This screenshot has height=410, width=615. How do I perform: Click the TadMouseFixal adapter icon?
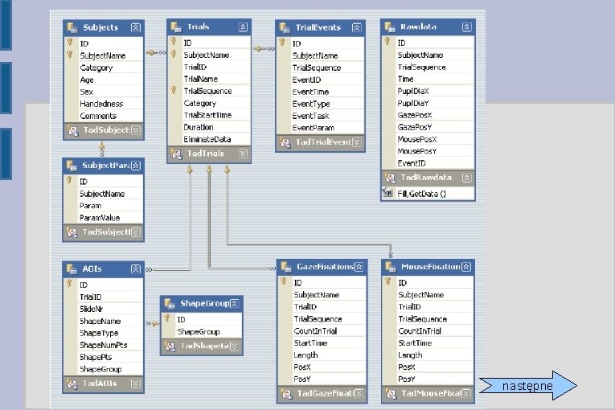[x=391, y=394]
